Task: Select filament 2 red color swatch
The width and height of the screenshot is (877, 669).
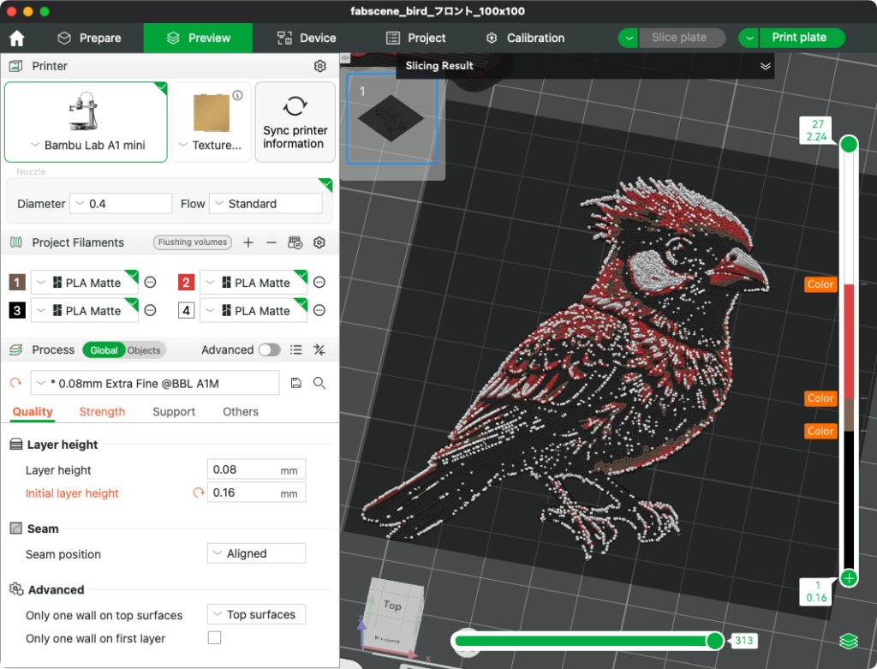Action: tap(186, 283)
